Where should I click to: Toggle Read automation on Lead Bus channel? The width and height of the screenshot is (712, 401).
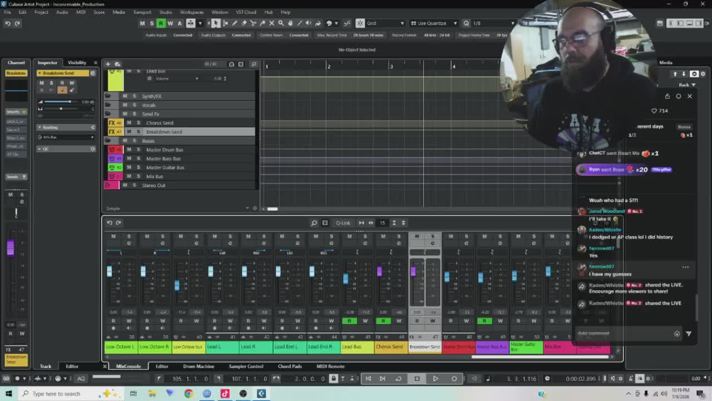(349, 321)
